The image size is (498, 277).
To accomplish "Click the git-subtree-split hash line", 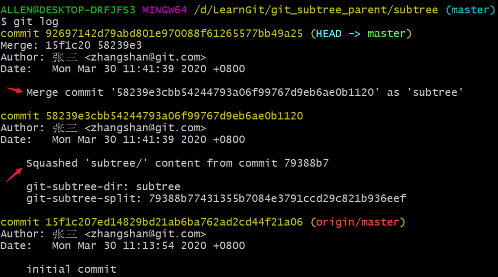I will point(216,198).
